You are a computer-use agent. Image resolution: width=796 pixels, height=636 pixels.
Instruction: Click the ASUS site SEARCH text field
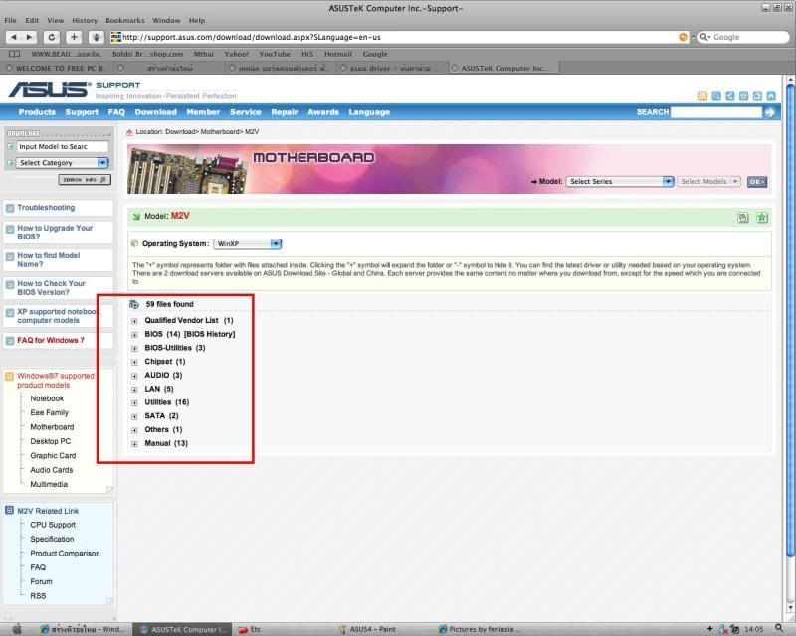point(716,112)
